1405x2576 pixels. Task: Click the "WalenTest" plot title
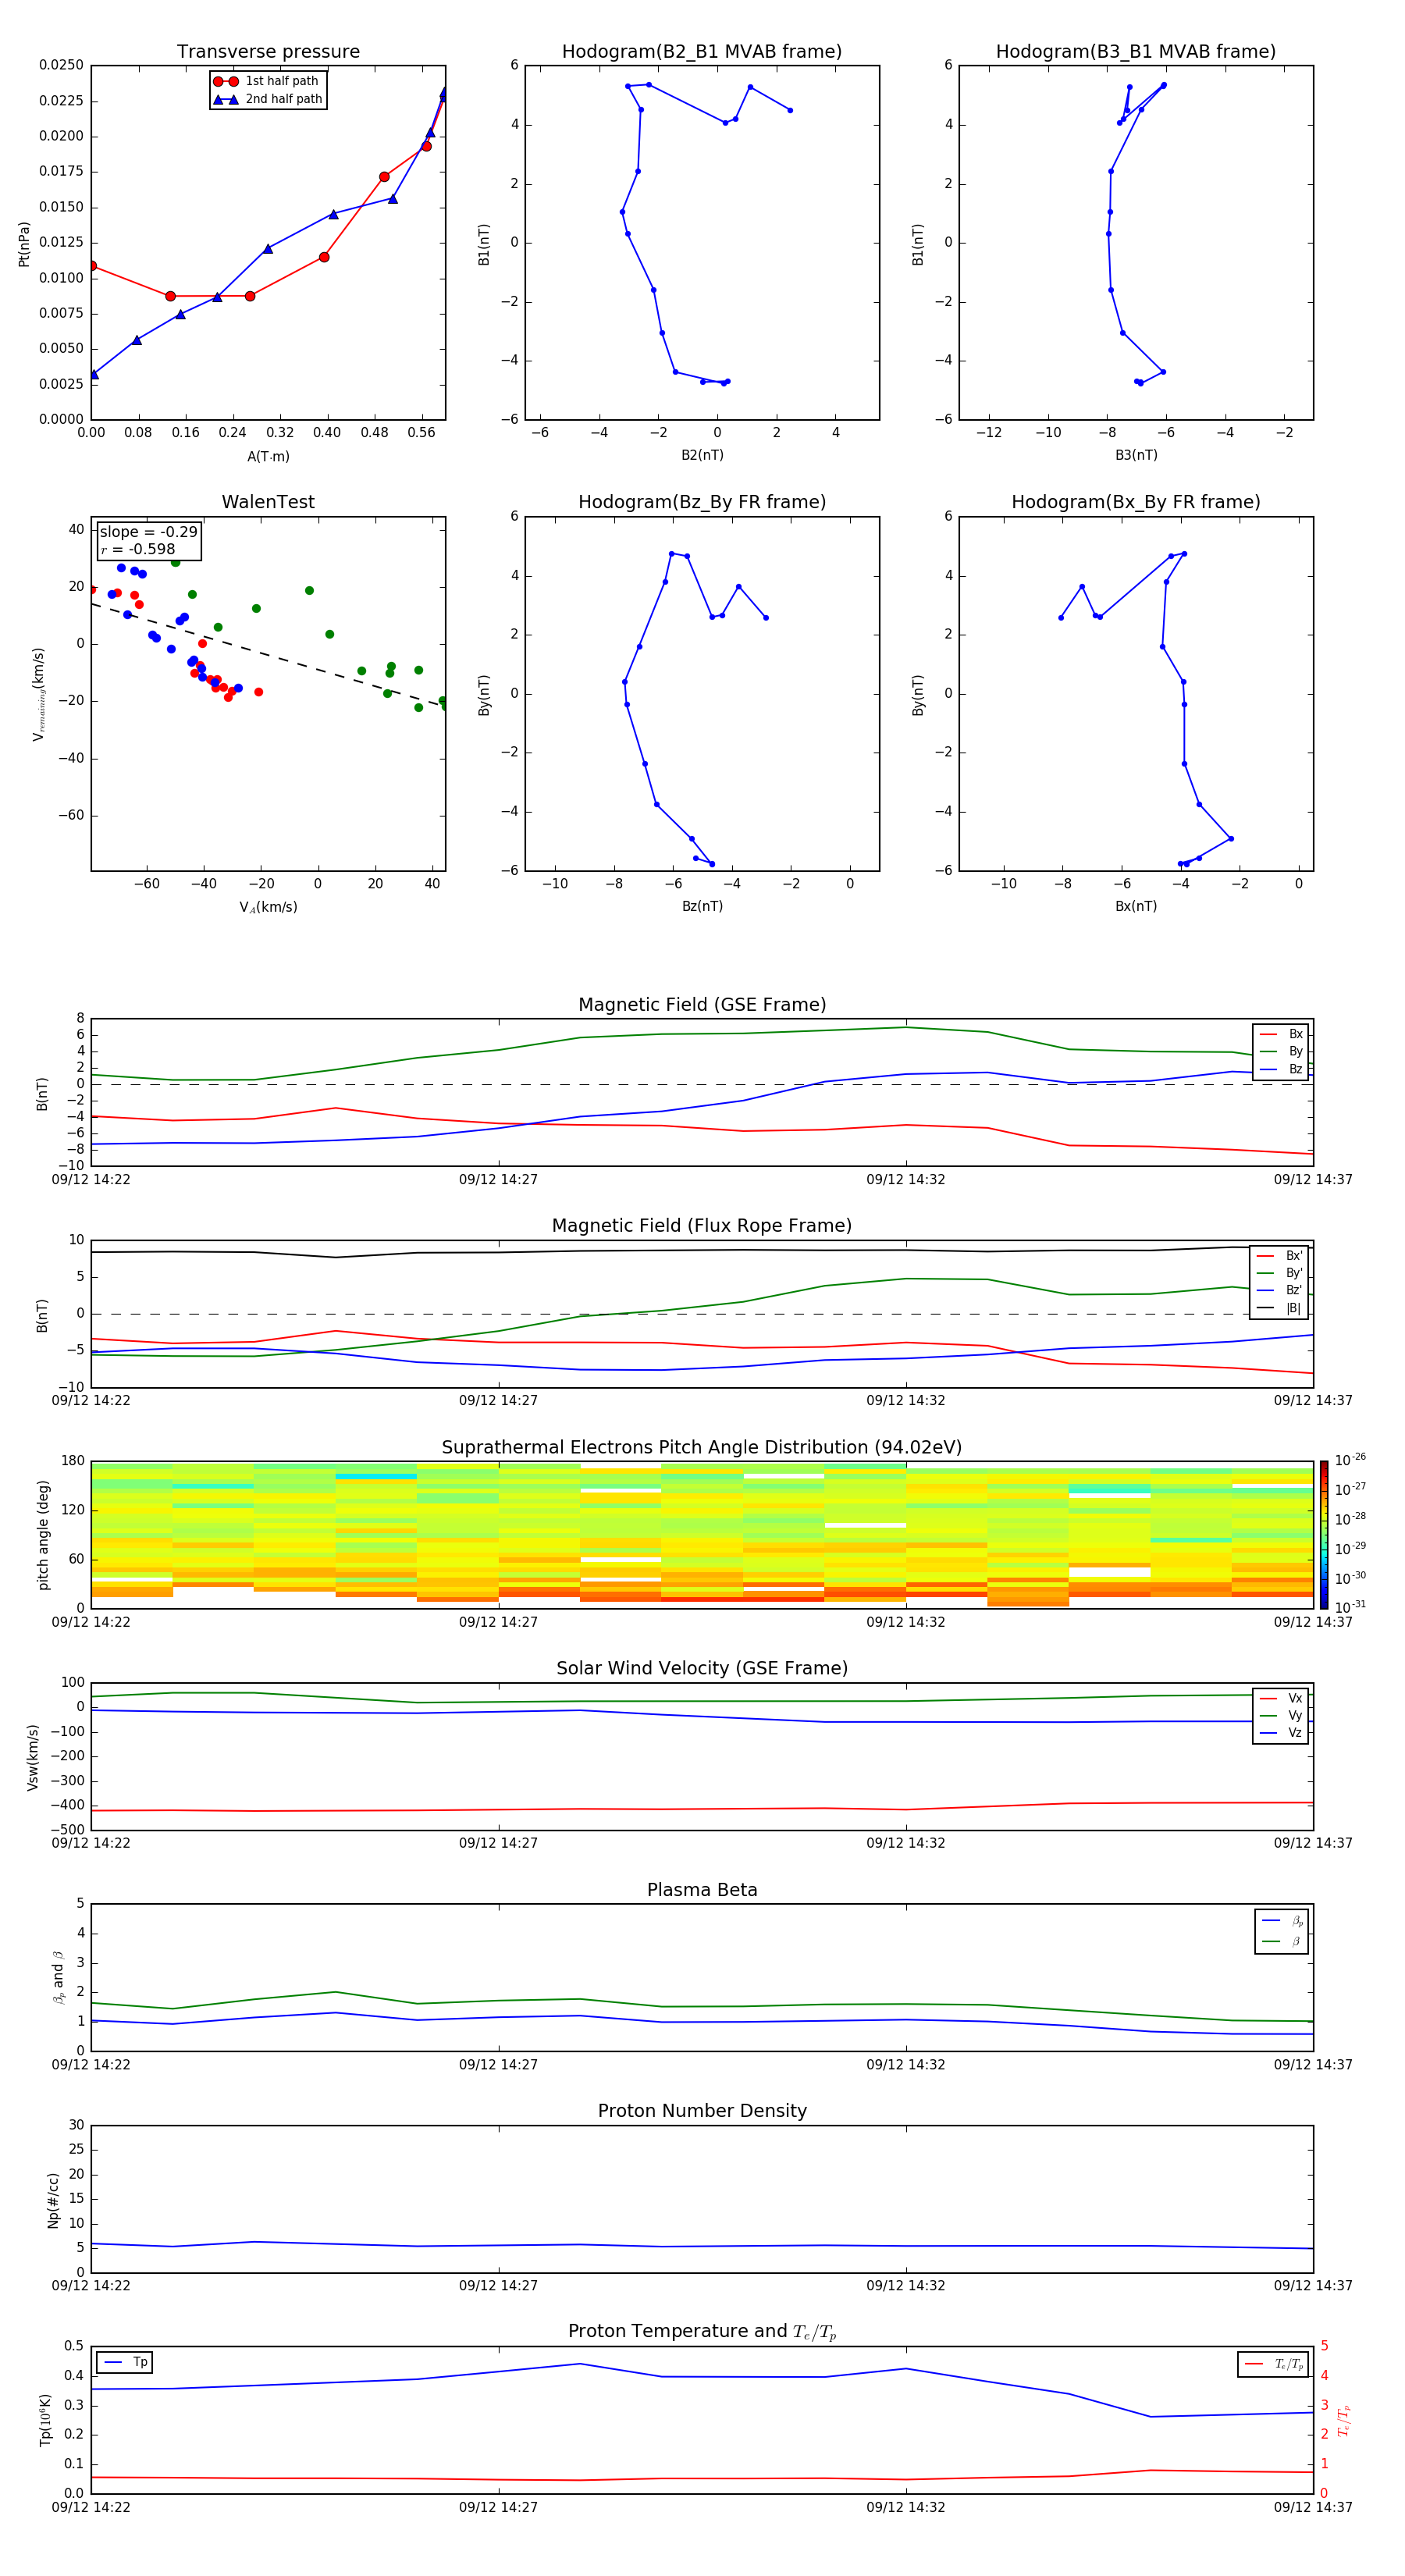click(268, 502)
